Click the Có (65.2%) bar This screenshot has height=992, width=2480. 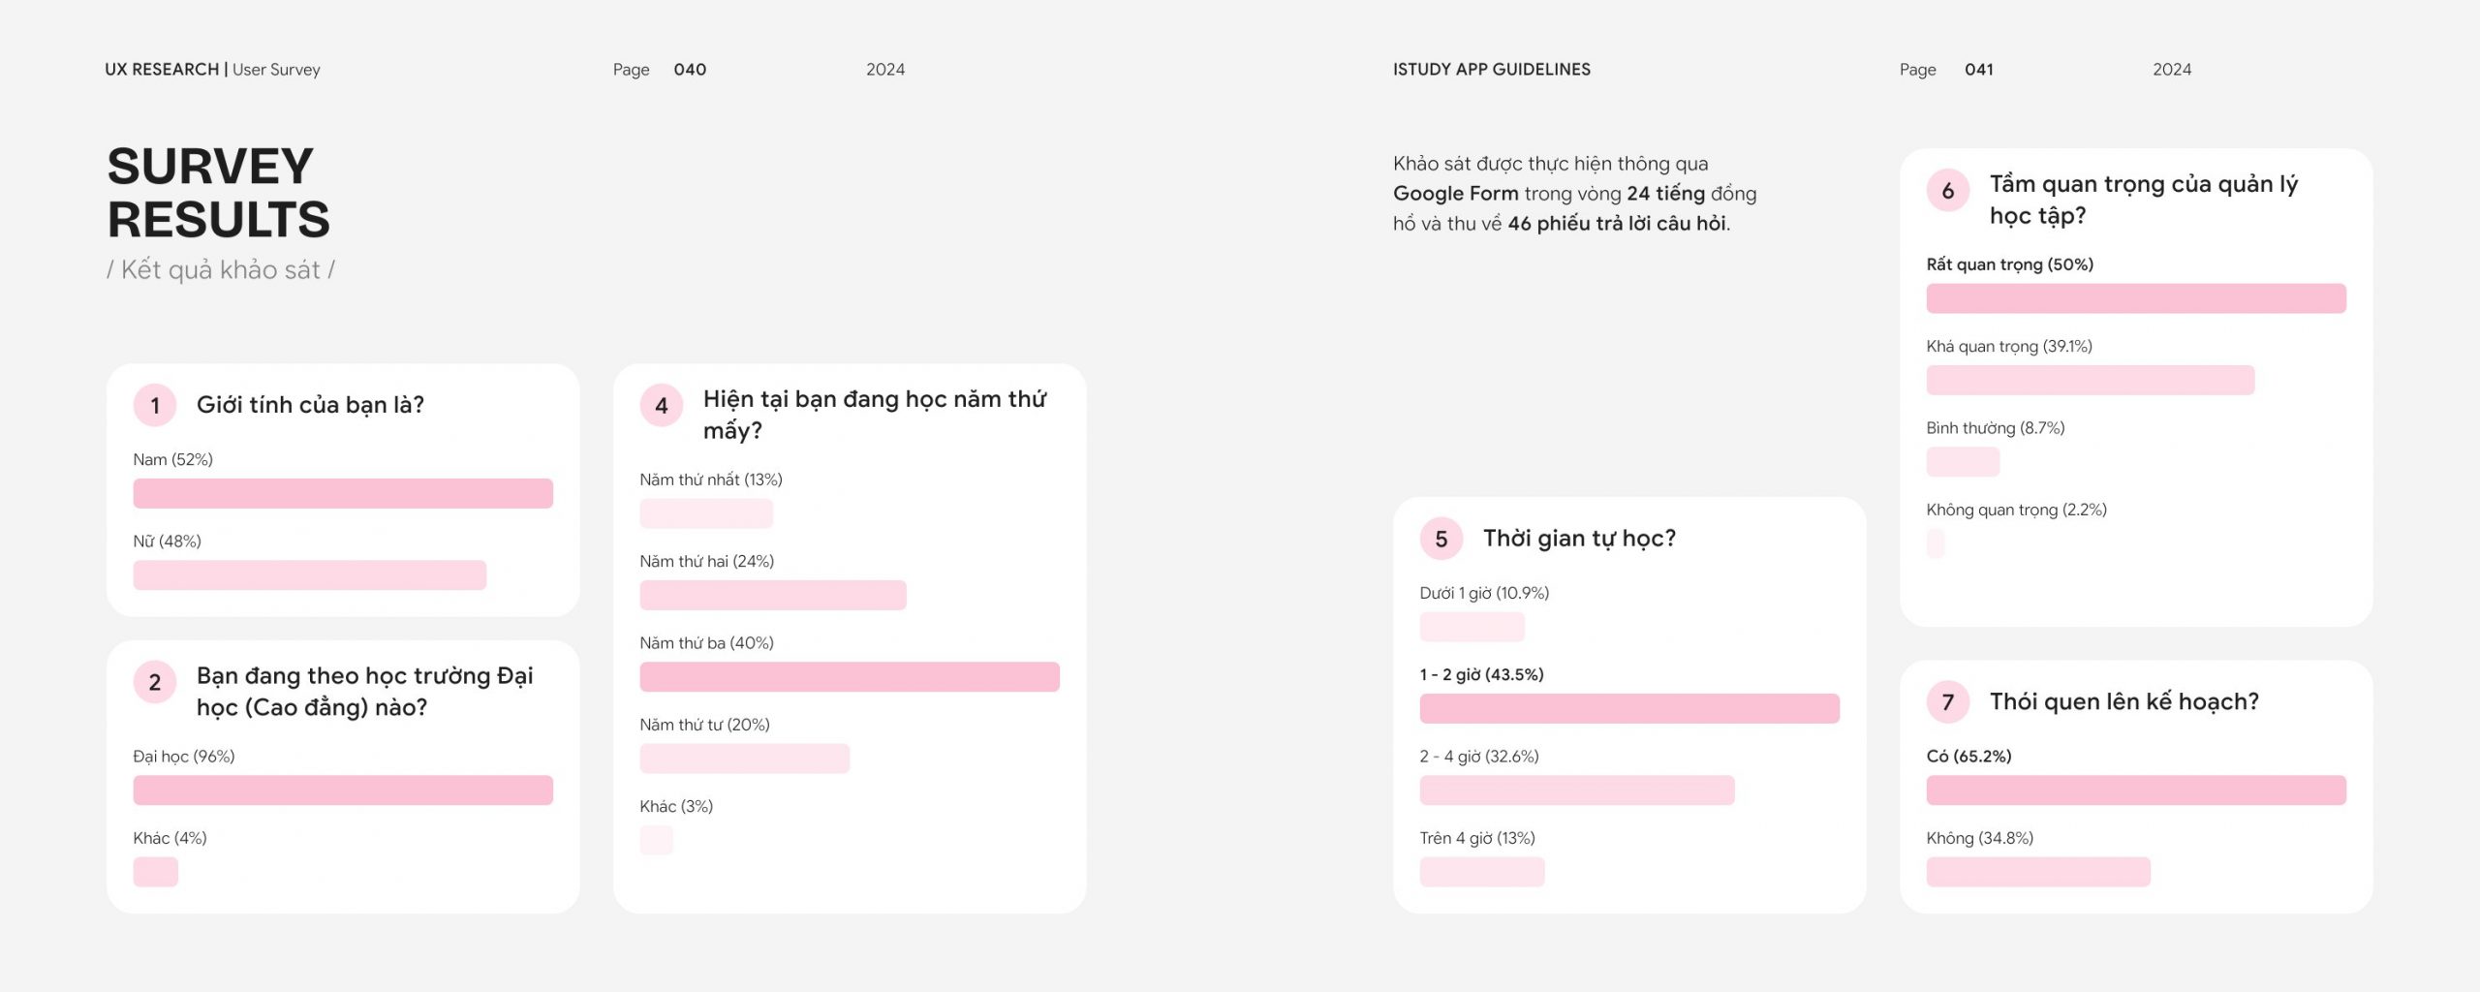(2136, 790)
